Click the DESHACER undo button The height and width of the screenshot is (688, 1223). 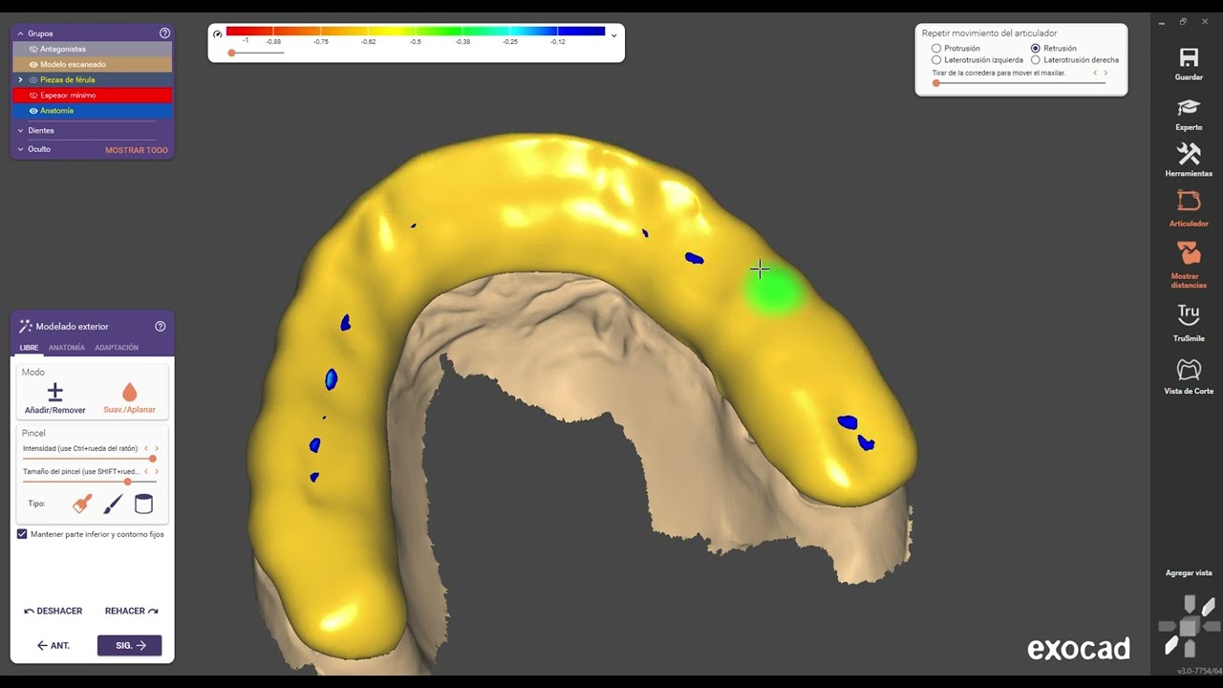pyautogui.click(x=53, y=611)
